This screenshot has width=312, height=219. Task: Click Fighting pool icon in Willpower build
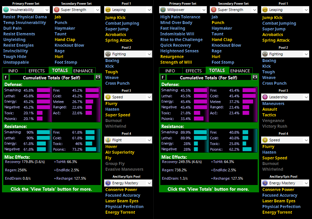[265, 54]
